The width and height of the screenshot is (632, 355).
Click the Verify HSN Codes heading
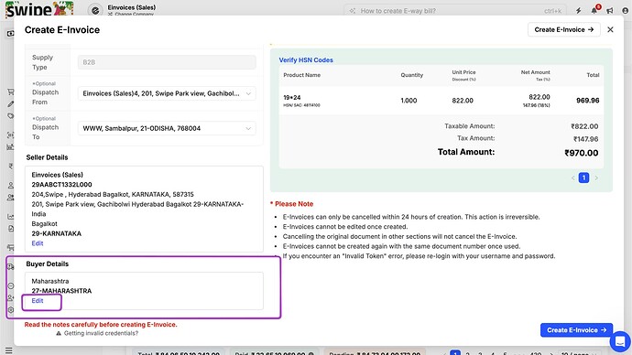point(306,60)
